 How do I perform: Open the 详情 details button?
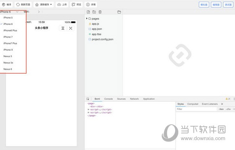coord(91,4)
